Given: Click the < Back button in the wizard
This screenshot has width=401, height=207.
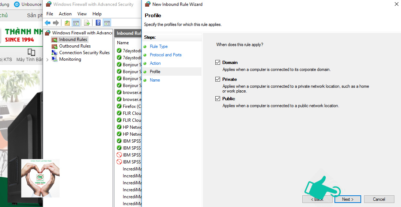Looking at the screenshot, I should tap(317, 199).
